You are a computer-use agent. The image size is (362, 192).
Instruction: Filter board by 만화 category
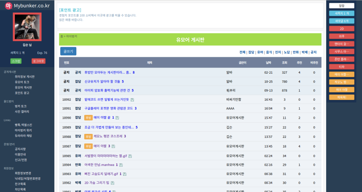coord(295,52)
